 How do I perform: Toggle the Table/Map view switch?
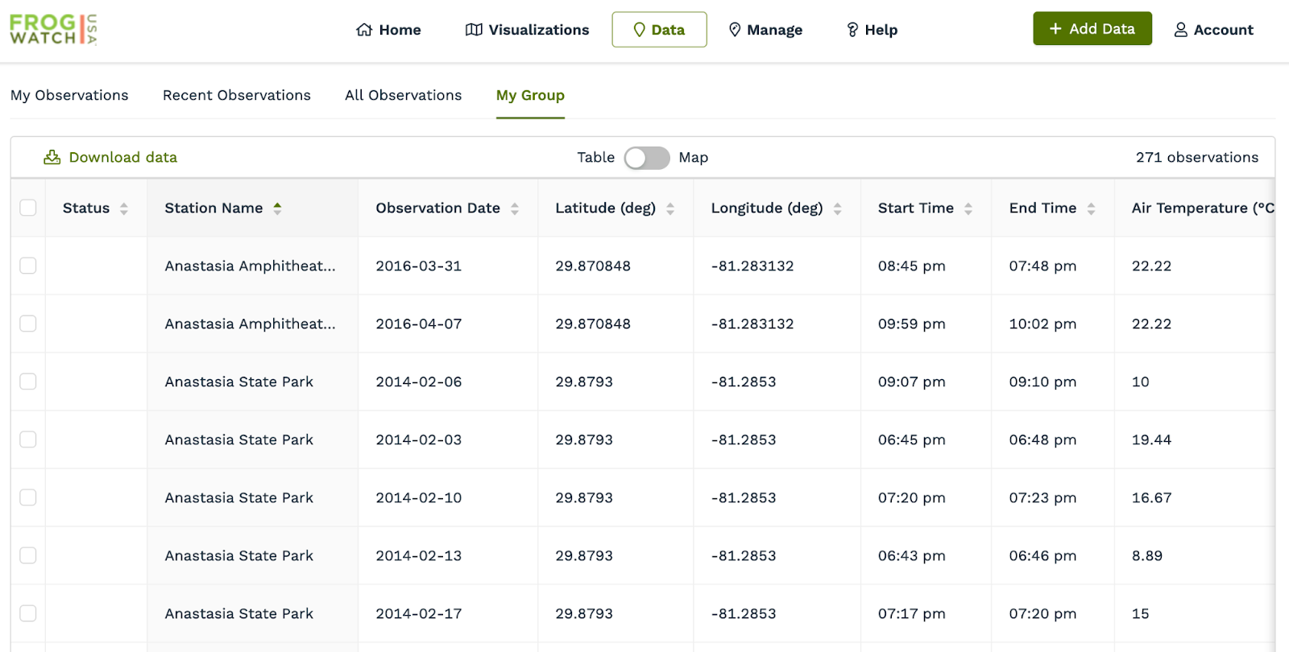tap(646, 158)
